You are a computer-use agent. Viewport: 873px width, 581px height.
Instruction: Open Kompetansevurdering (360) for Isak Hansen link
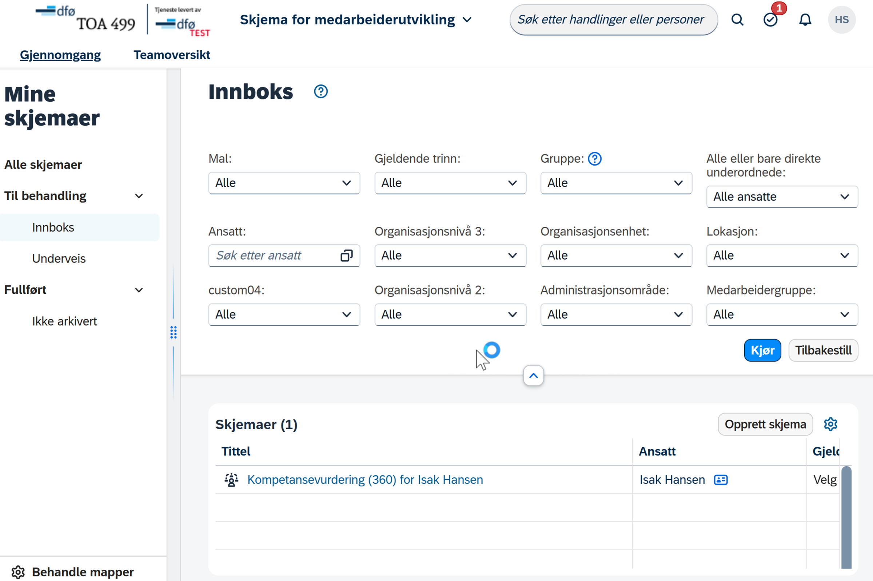365,480
